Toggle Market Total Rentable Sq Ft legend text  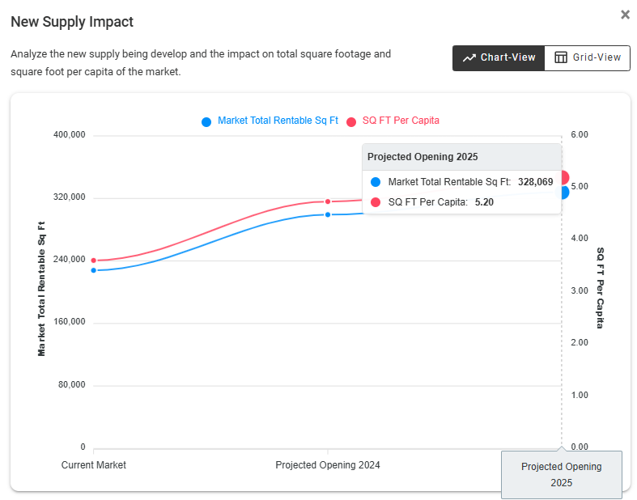click(278, 121)
